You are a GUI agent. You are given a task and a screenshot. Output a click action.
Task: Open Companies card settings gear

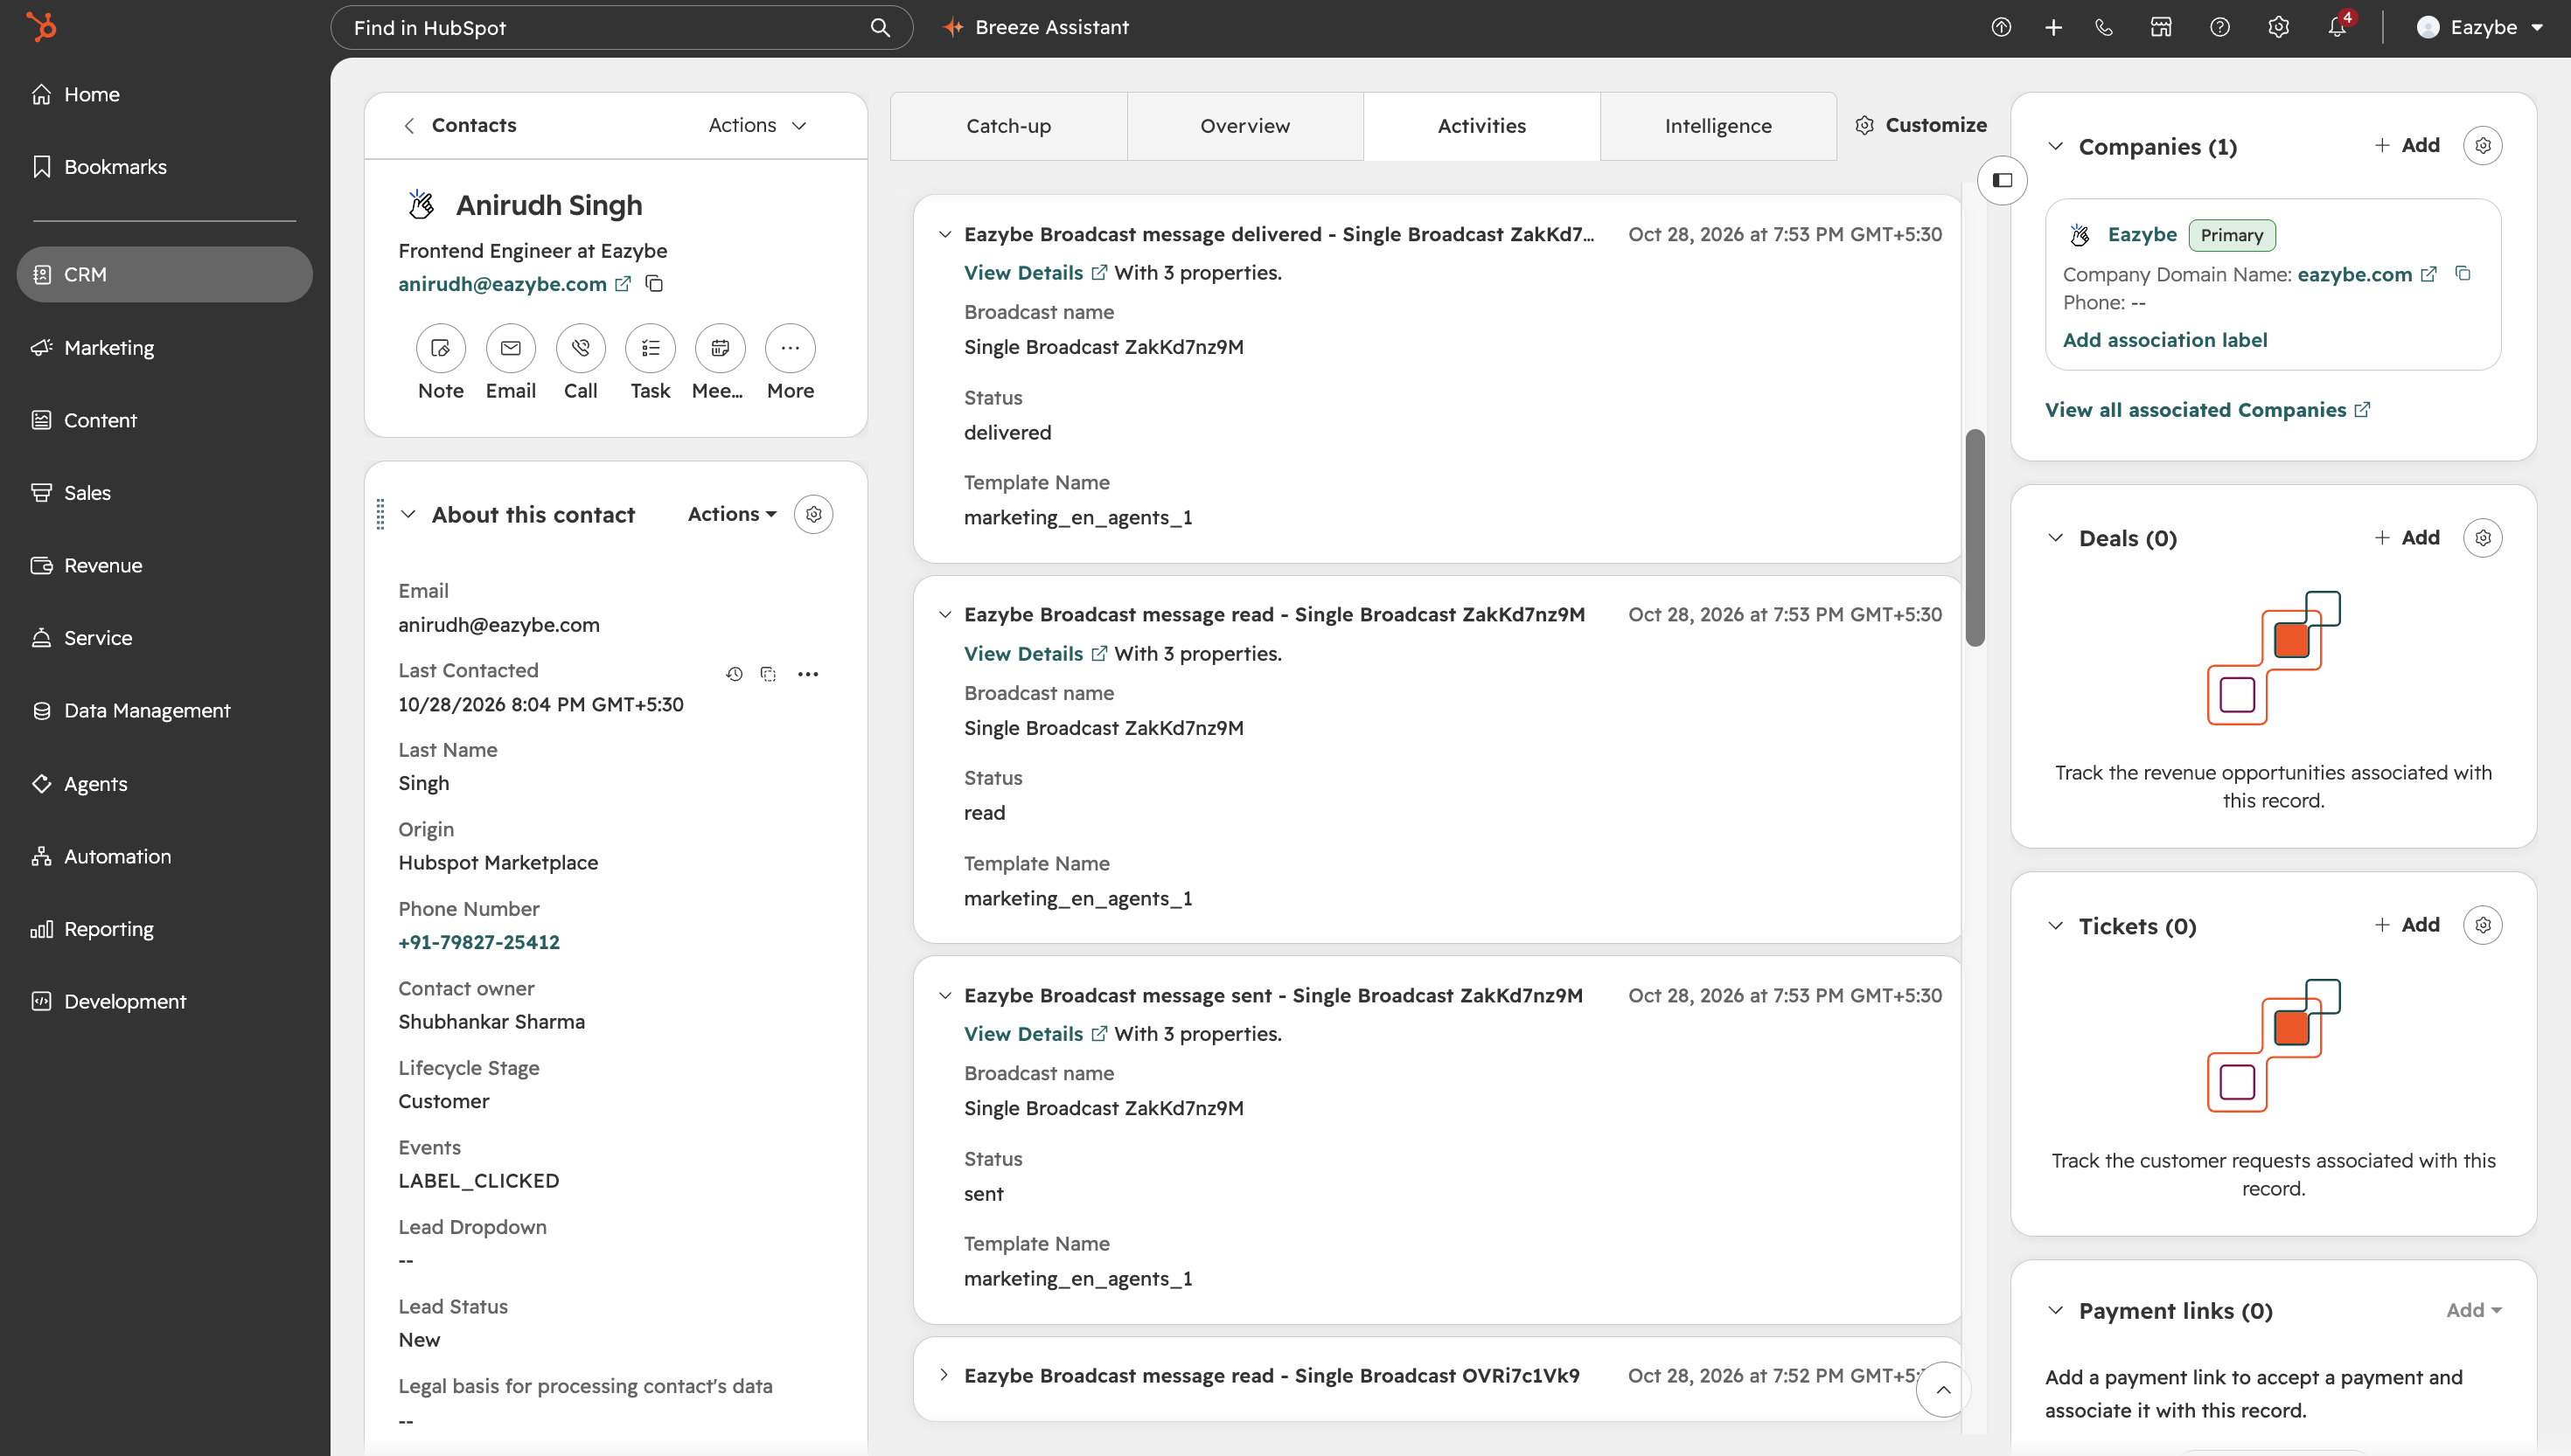click(2482, 146)
